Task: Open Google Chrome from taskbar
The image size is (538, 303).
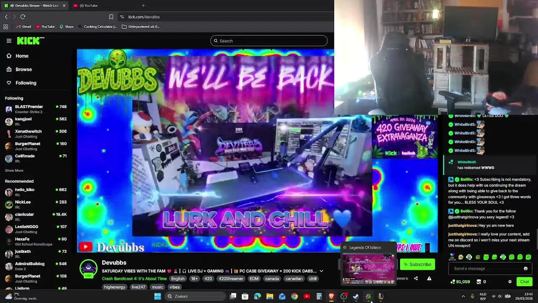Action: pos(294,296)
